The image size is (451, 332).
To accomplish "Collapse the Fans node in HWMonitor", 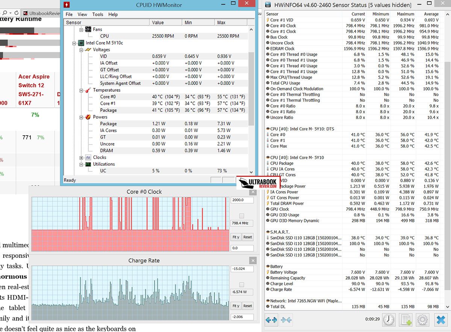I will click(82, 29).
